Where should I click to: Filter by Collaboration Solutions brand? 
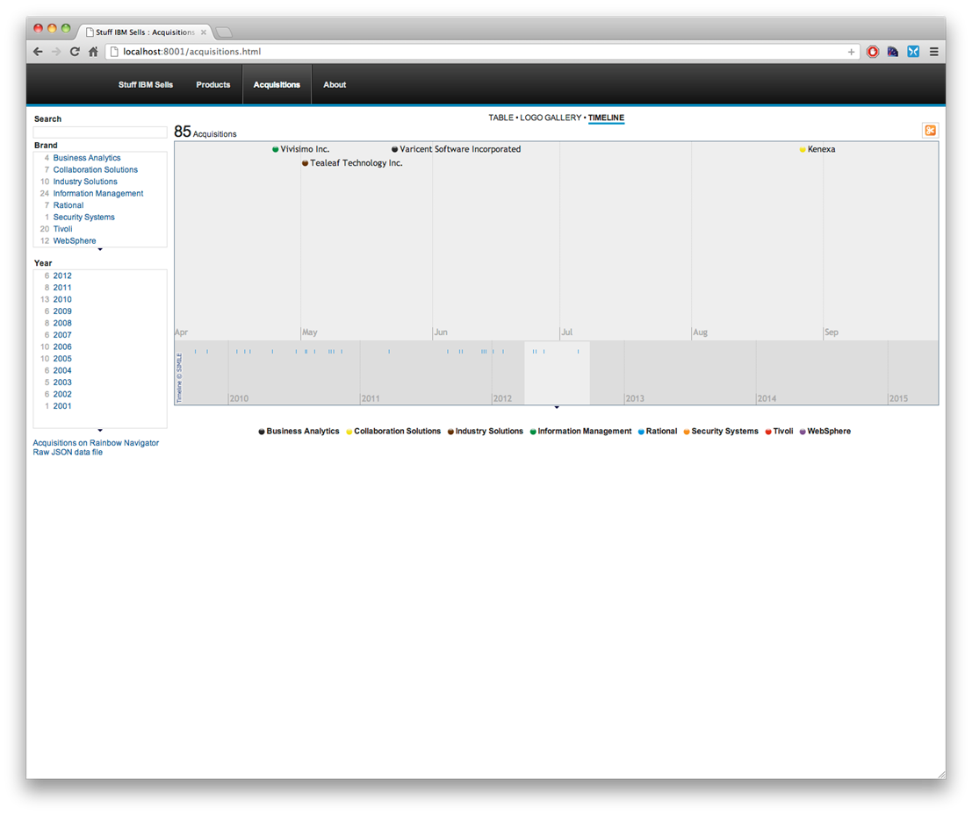click(96, 169)
